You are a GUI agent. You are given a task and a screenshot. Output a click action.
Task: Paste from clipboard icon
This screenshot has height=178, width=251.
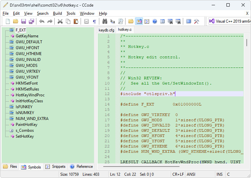tap(76, 21)
